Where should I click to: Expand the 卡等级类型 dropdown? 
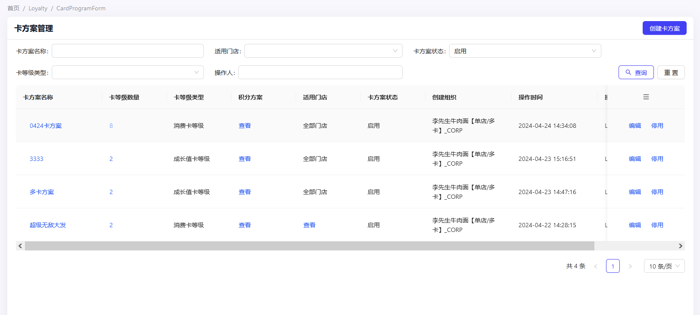(x=128, y=72)
